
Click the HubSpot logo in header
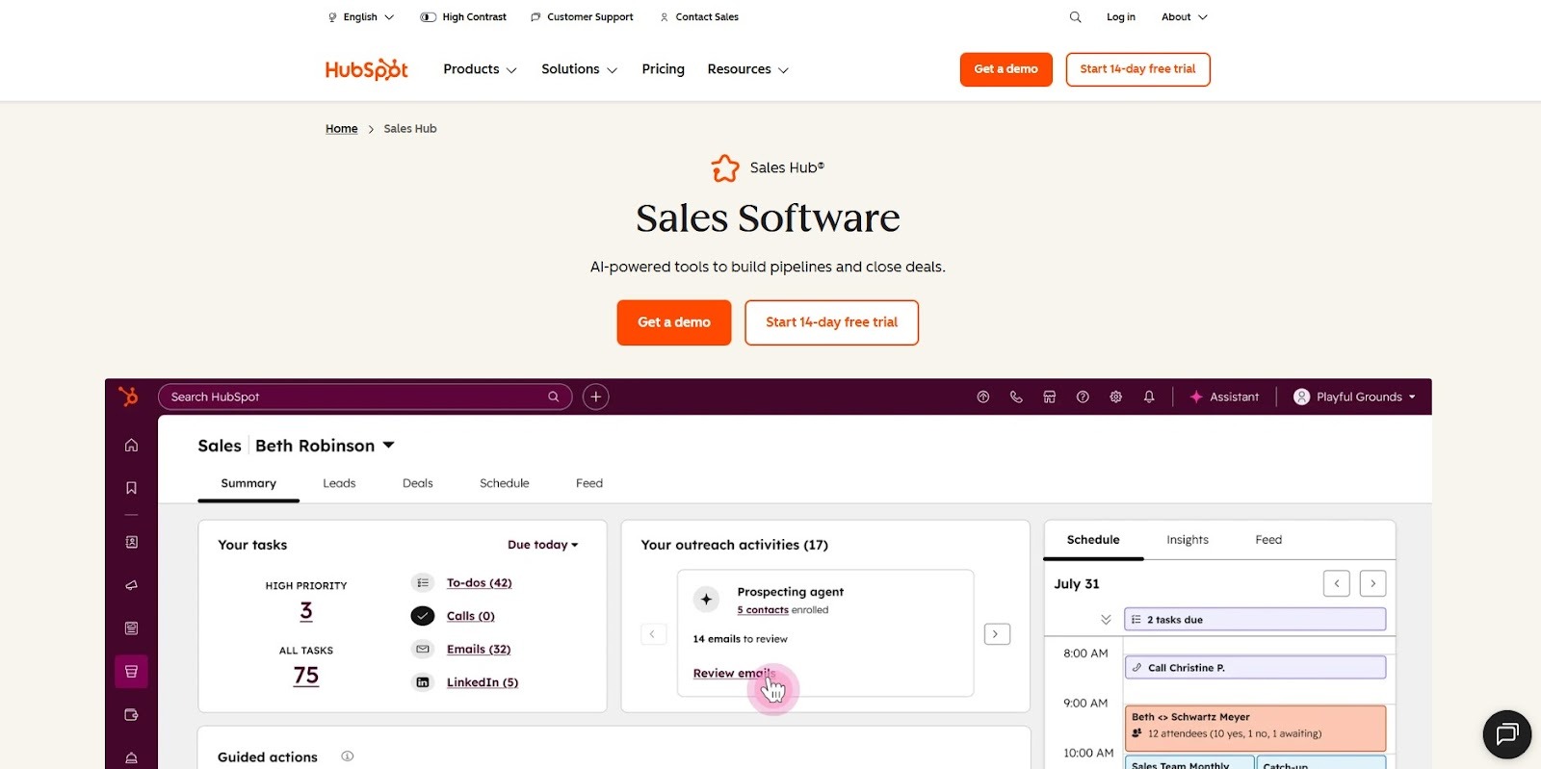[366, 69]
